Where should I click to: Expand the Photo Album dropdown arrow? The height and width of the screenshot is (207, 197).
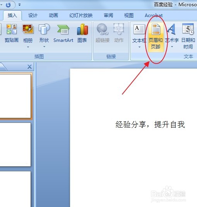(28, 47)
